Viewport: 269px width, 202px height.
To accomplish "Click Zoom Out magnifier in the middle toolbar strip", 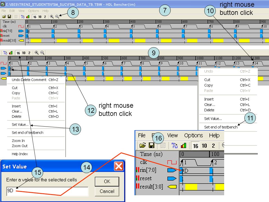I will (x=42, y=53).
